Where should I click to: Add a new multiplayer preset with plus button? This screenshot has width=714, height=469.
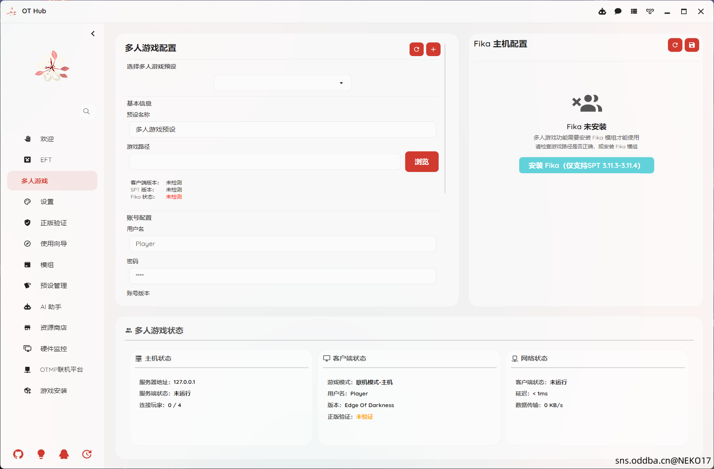433,49
